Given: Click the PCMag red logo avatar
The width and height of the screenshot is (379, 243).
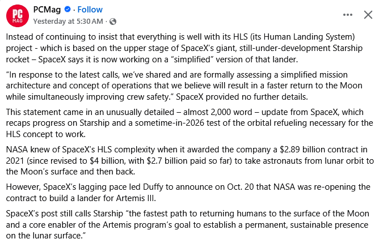Looking at the screenshot, I should (x=17, y=15).
